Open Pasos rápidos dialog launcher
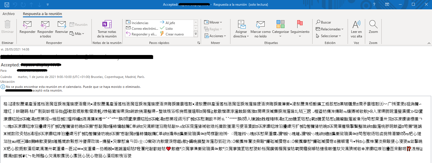 pos(198,43)
